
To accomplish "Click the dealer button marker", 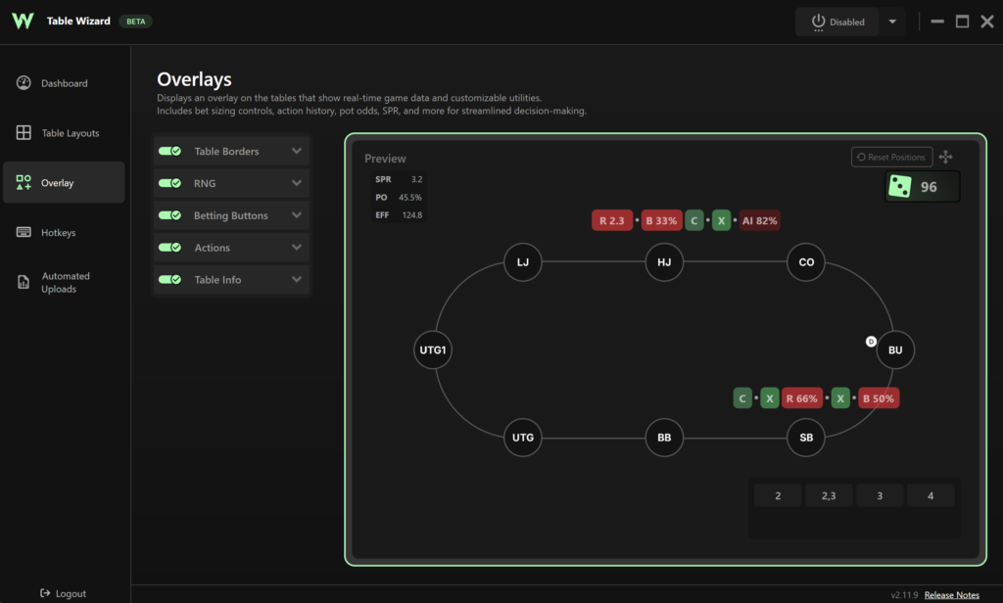I will click(x=871, y=342).
